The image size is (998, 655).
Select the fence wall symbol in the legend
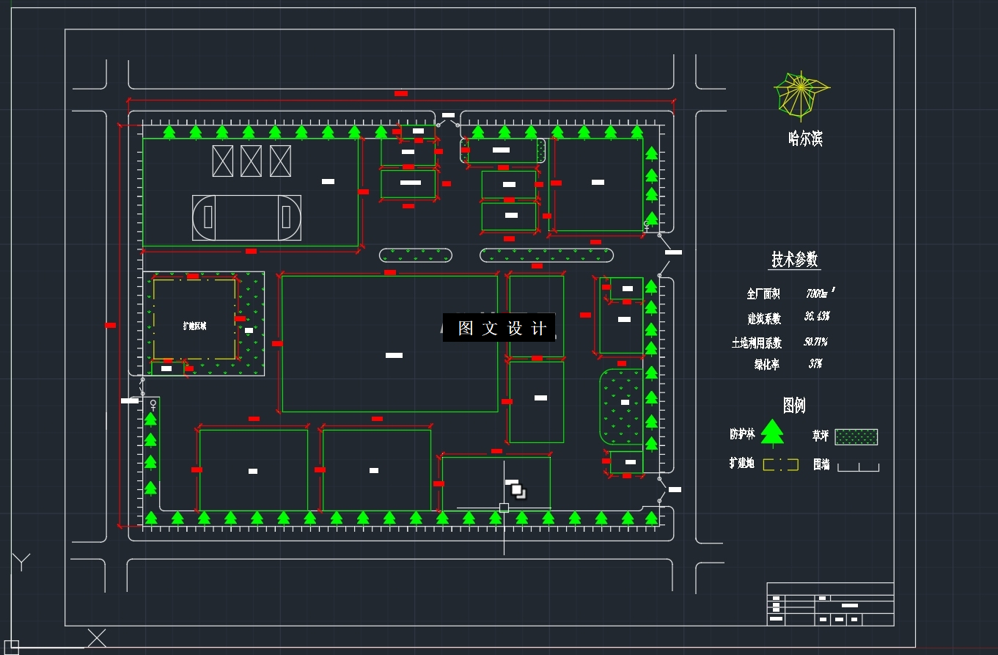859,466
